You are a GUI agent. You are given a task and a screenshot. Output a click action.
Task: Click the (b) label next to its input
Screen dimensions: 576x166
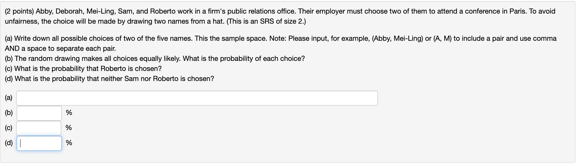click(9, 113)
